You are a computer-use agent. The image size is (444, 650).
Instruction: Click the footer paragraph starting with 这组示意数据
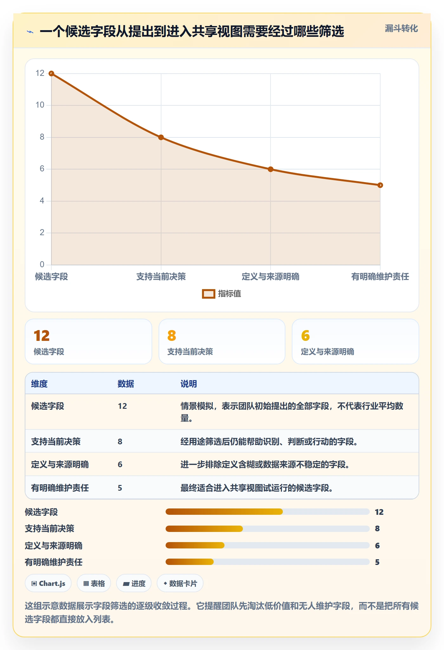tap(222, 613)
